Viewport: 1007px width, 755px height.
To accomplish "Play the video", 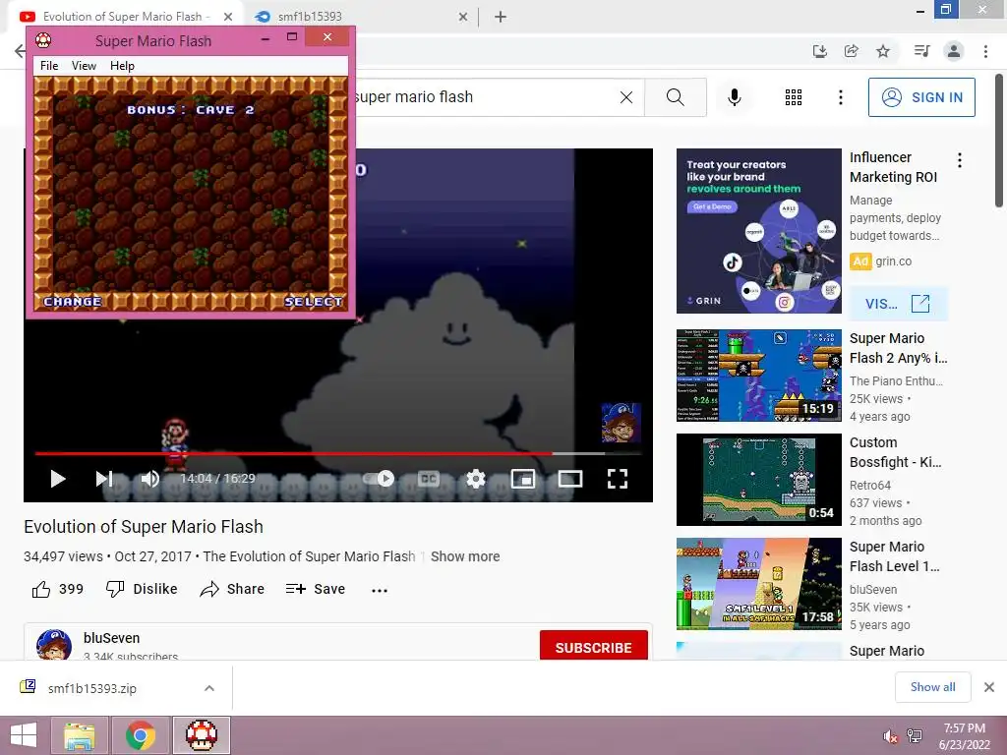I will (58, 479).
